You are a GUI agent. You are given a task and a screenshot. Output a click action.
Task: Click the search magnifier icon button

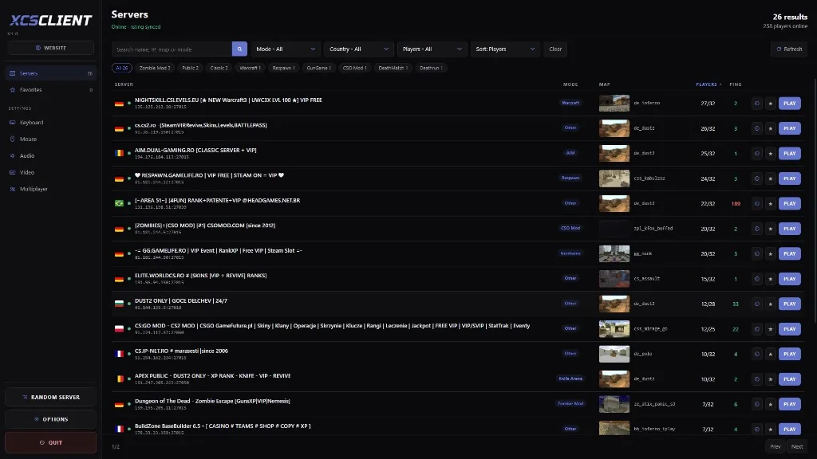click(239, 49)
